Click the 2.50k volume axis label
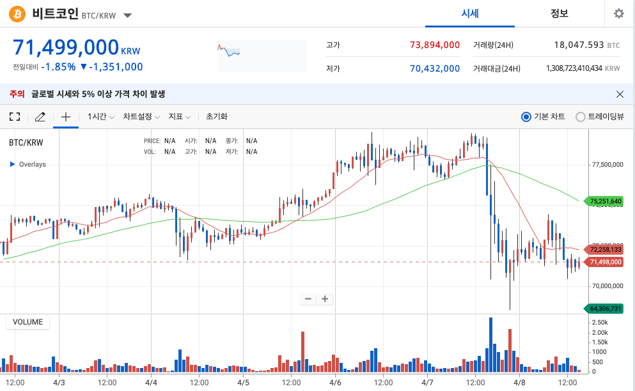Image resolution: width=635 pixels, height=391 pixels. (x=600, y=323)
